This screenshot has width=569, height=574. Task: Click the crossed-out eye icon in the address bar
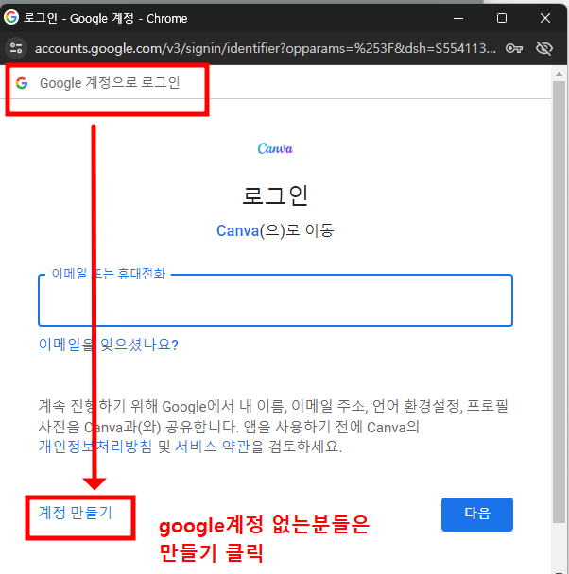click(544, 48)
